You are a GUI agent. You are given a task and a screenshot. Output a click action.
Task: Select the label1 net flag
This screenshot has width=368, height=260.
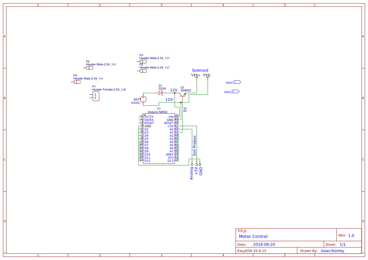click(x=237, y=82)
